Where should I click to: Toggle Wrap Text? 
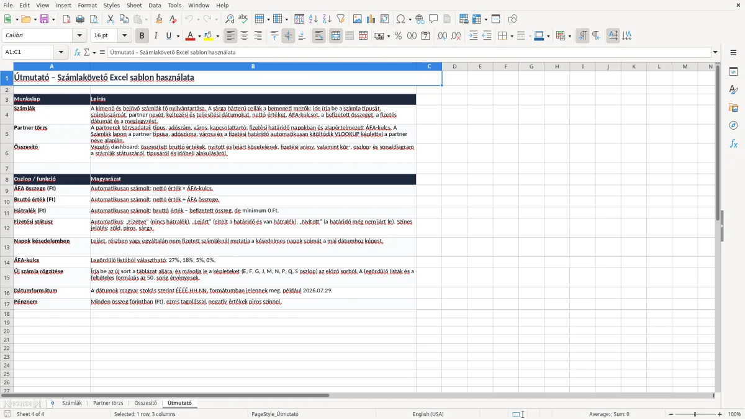point(319,36)
